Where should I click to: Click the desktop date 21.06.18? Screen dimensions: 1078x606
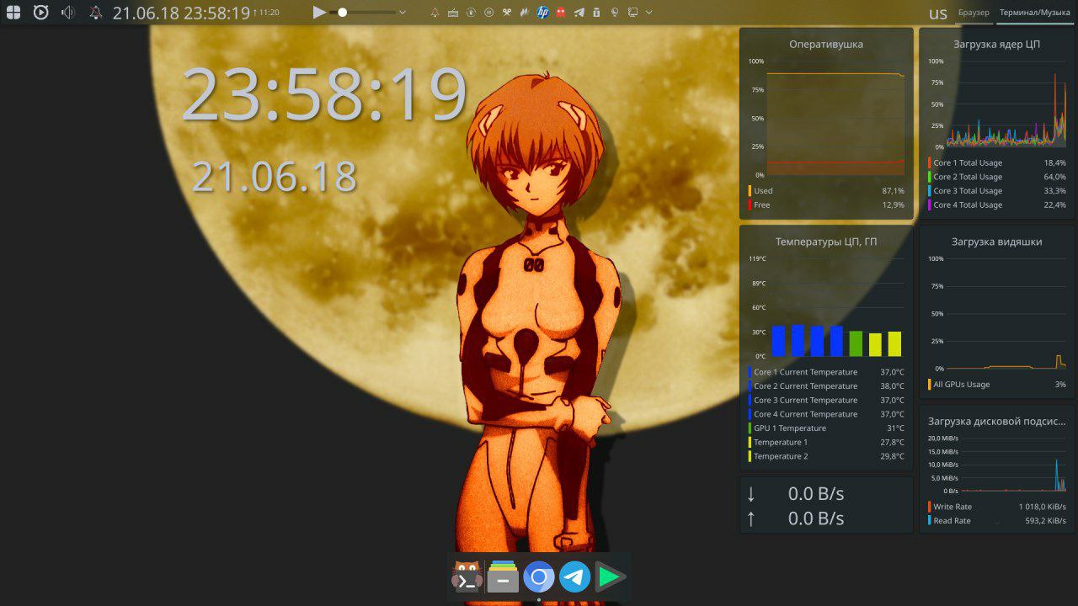[x=275, y=177]
